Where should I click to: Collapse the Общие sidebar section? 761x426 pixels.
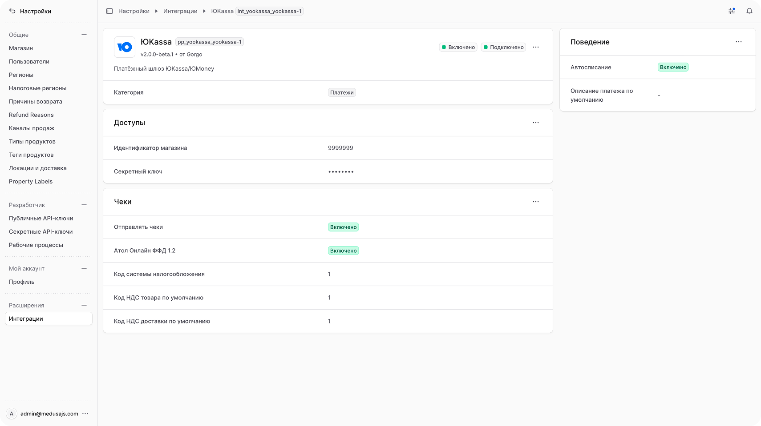click(x=84, y=35)
